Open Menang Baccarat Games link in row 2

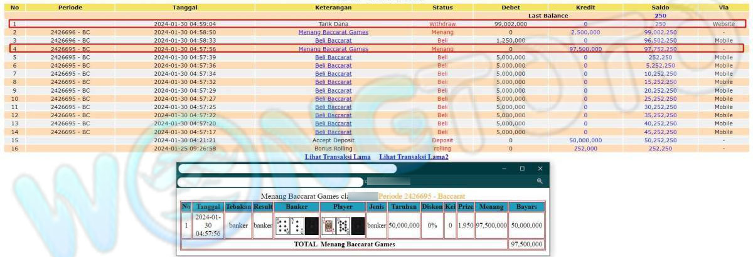click(333, 32)
